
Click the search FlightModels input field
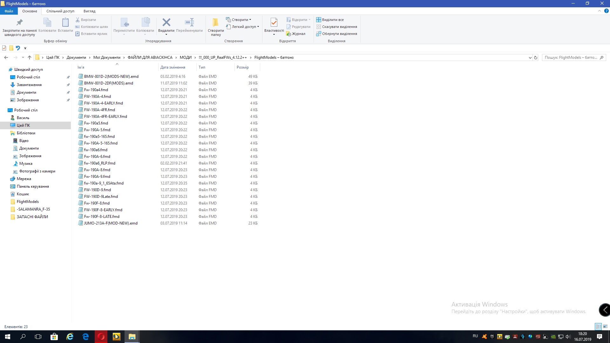[571, 57]
